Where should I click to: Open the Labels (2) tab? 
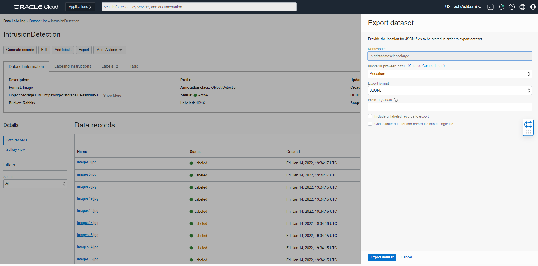tap(110, 66)
